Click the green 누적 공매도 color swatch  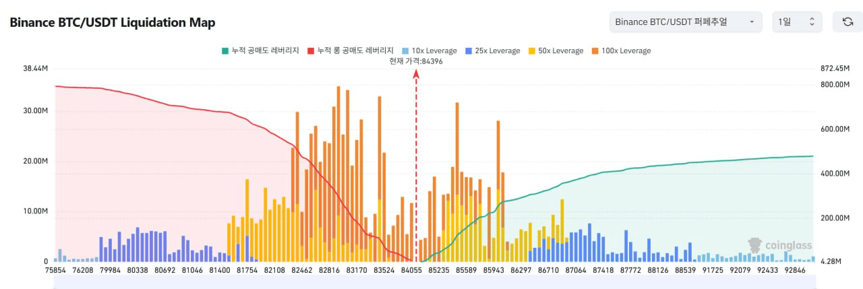tap(225, 51)
